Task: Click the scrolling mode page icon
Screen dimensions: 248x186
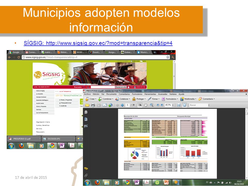Action: (x=179, y=105)
